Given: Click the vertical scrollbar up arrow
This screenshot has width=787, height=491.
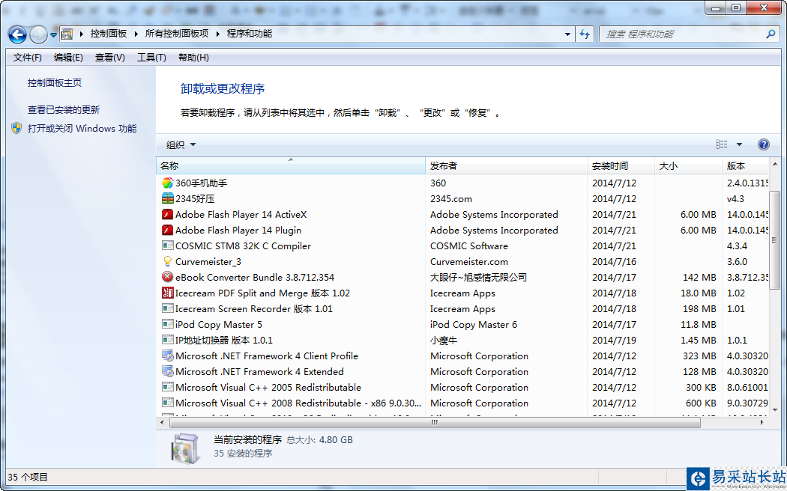Looking at the screenshot, I should tap(774, 165).
